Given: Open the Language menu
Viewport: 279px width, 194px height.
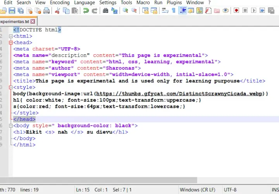Looking at the screenshot, I should point(84,3).
